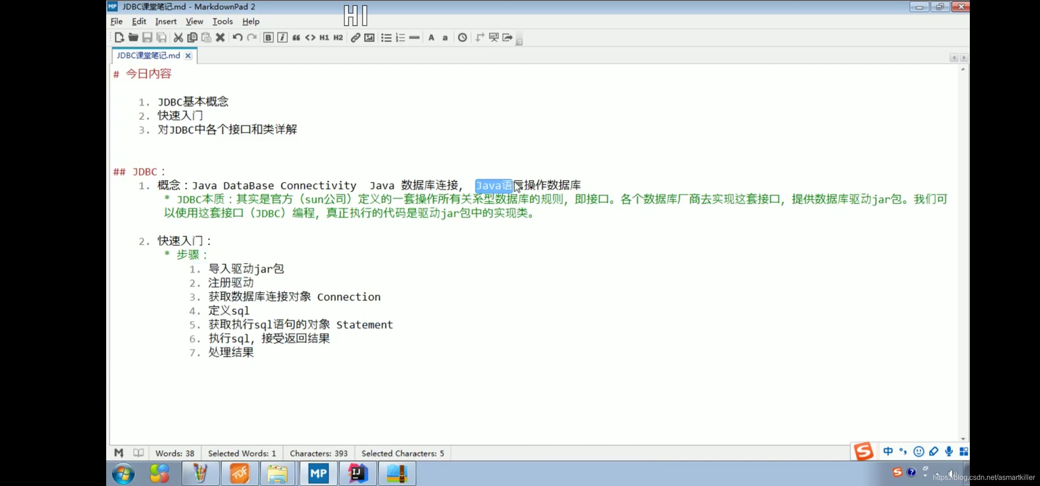Insert a timestamp with the clock icon
This screenshot has height=486, width=1040.
coord(462,38)
